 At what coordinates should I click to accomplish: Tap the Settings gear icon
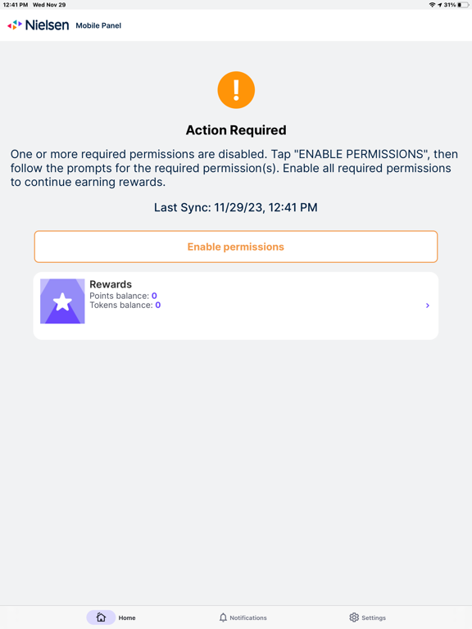pos(354,618)
